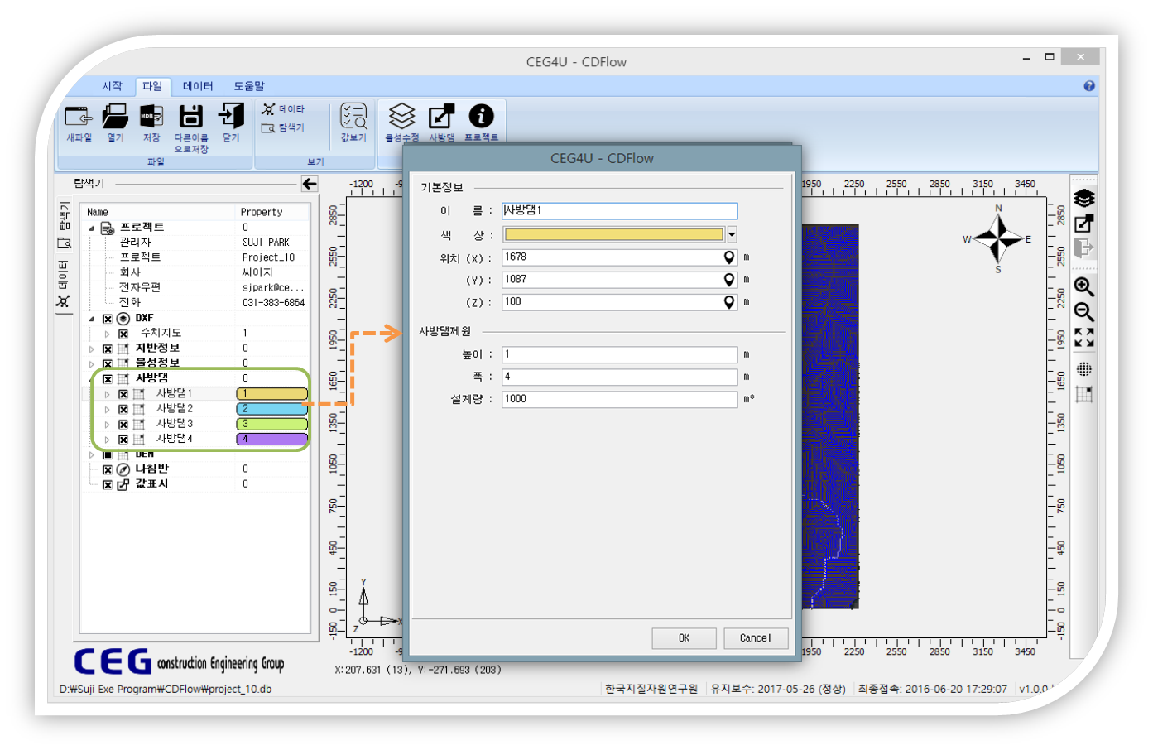This screenshot has width=1153, height=750.
Task: Pick X position with the location pin icon
Action: 728,257
